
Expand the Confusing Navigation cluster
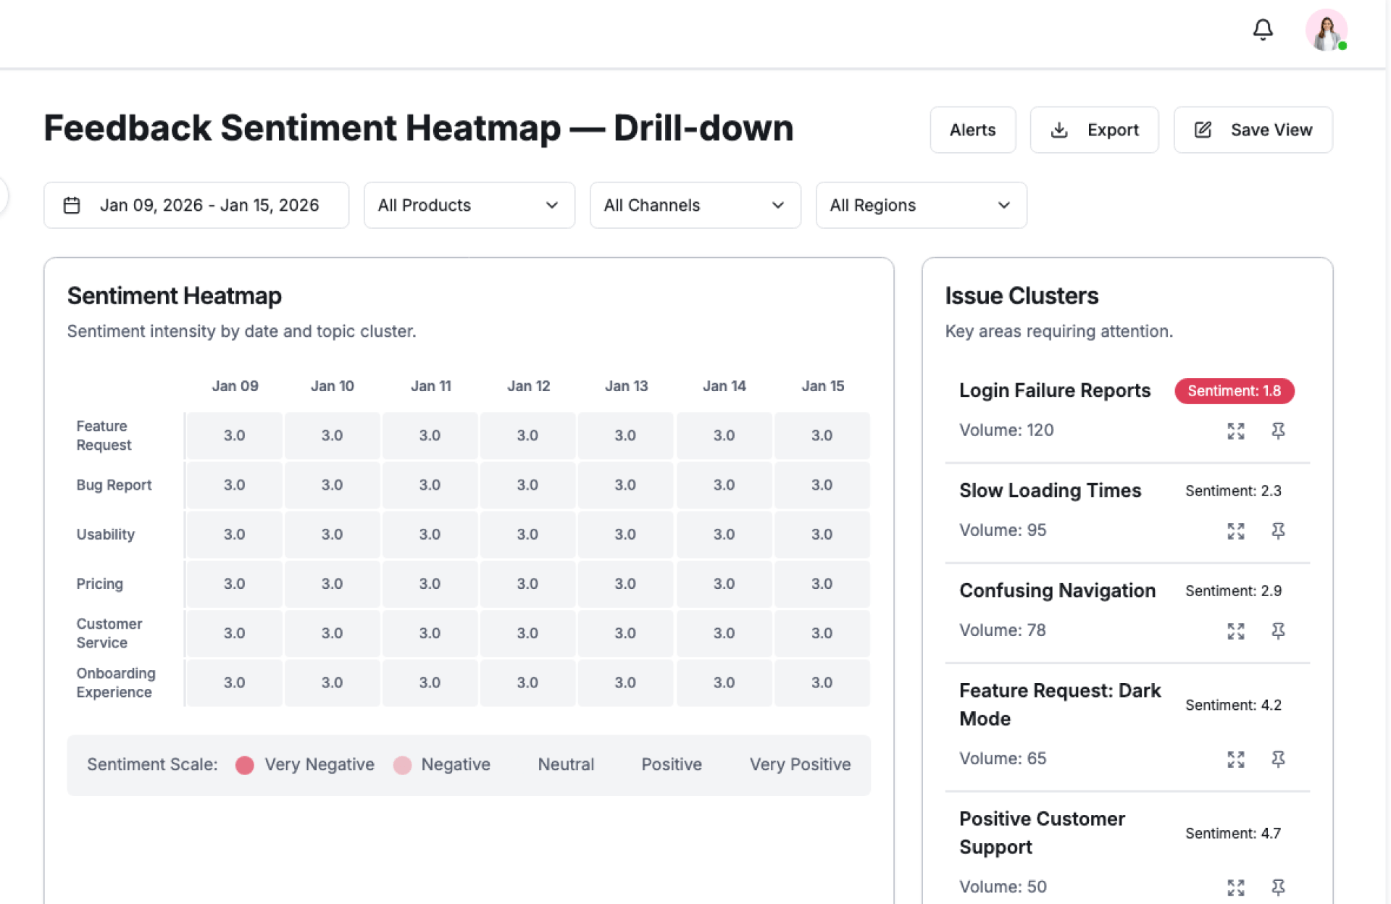(1235, 631)
